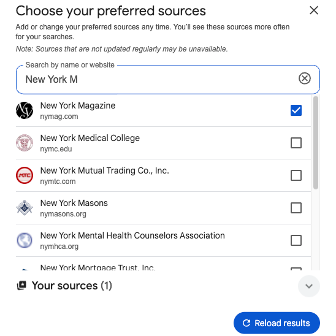Click the Reload results button
The height and width of the screenshot is (336, 336).
277,323
